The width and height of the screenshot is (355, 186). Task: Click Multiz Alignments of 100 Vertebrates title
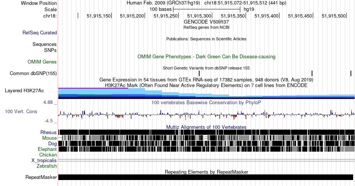(x=206, y=127)
